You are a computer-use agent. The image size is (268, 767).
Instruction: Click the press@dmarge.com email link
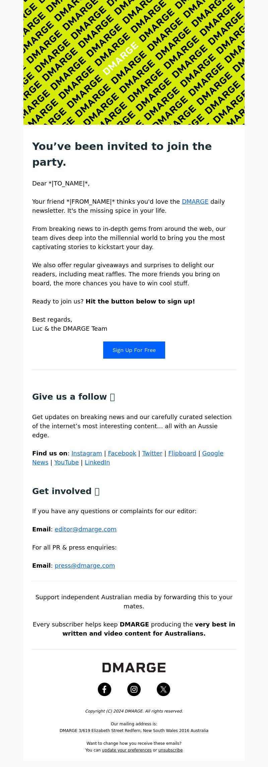(85, 566)
